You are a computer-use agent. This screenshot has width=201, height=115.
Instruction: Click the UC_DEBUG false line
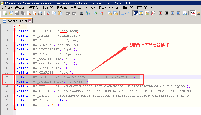43,100
